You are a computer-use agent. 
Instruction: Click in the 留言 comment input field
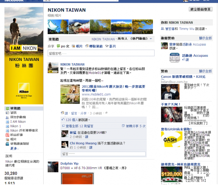click(104, 154)
